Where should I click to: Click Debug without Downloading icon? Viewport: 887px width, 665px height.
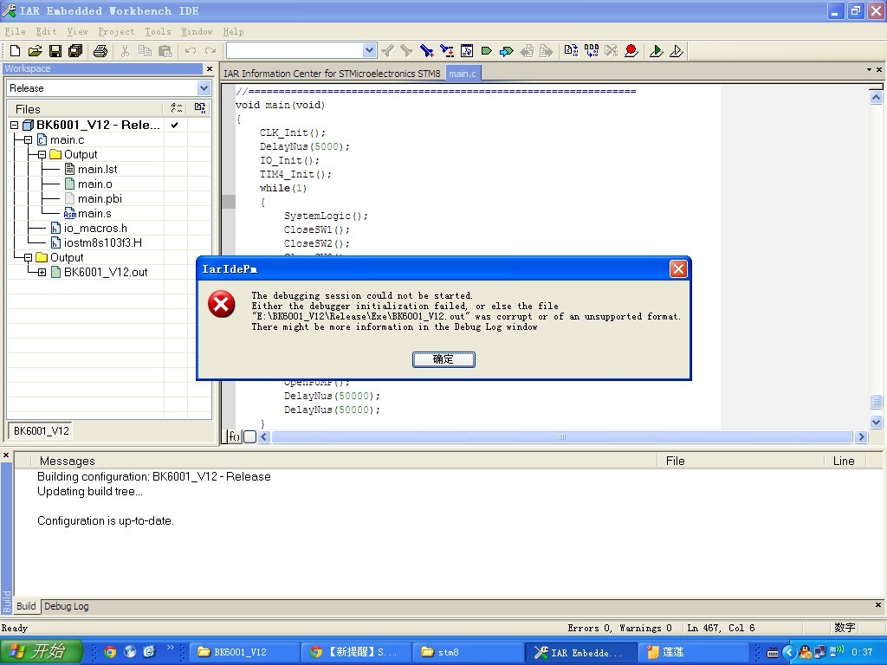coord(676,51)
